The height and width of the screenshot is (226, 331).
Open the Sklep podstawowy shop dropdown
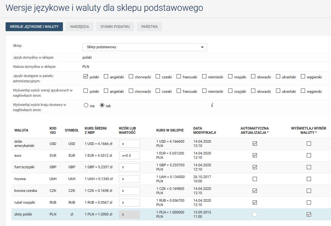click(x=145, y=47)
